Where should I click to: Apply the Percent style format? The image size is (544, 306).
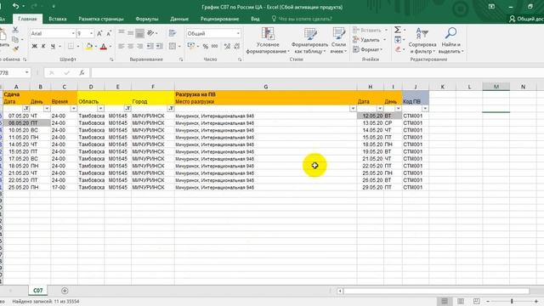[206, 46]
